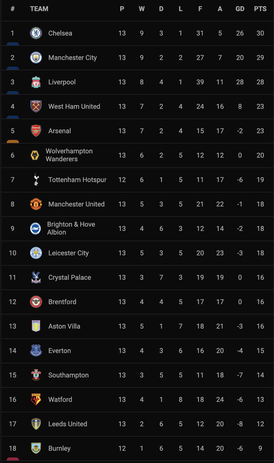274x463 pixels.
Task: Click the West Ham United crest
Action: (36, 106)
